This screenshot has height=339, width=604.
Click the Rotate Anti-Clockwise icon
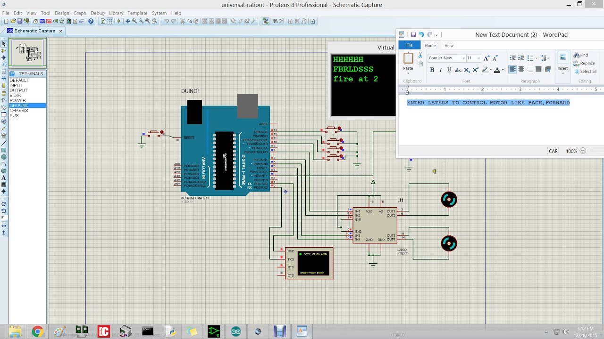(4, 210)
